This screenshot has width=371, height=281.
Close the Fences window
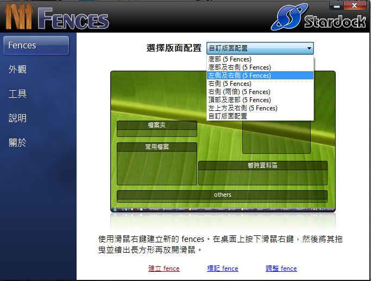[x=355, y=5]
